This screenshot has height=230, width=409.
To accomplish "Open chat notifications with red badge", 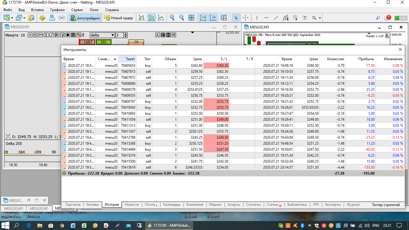I will (388, 18).
